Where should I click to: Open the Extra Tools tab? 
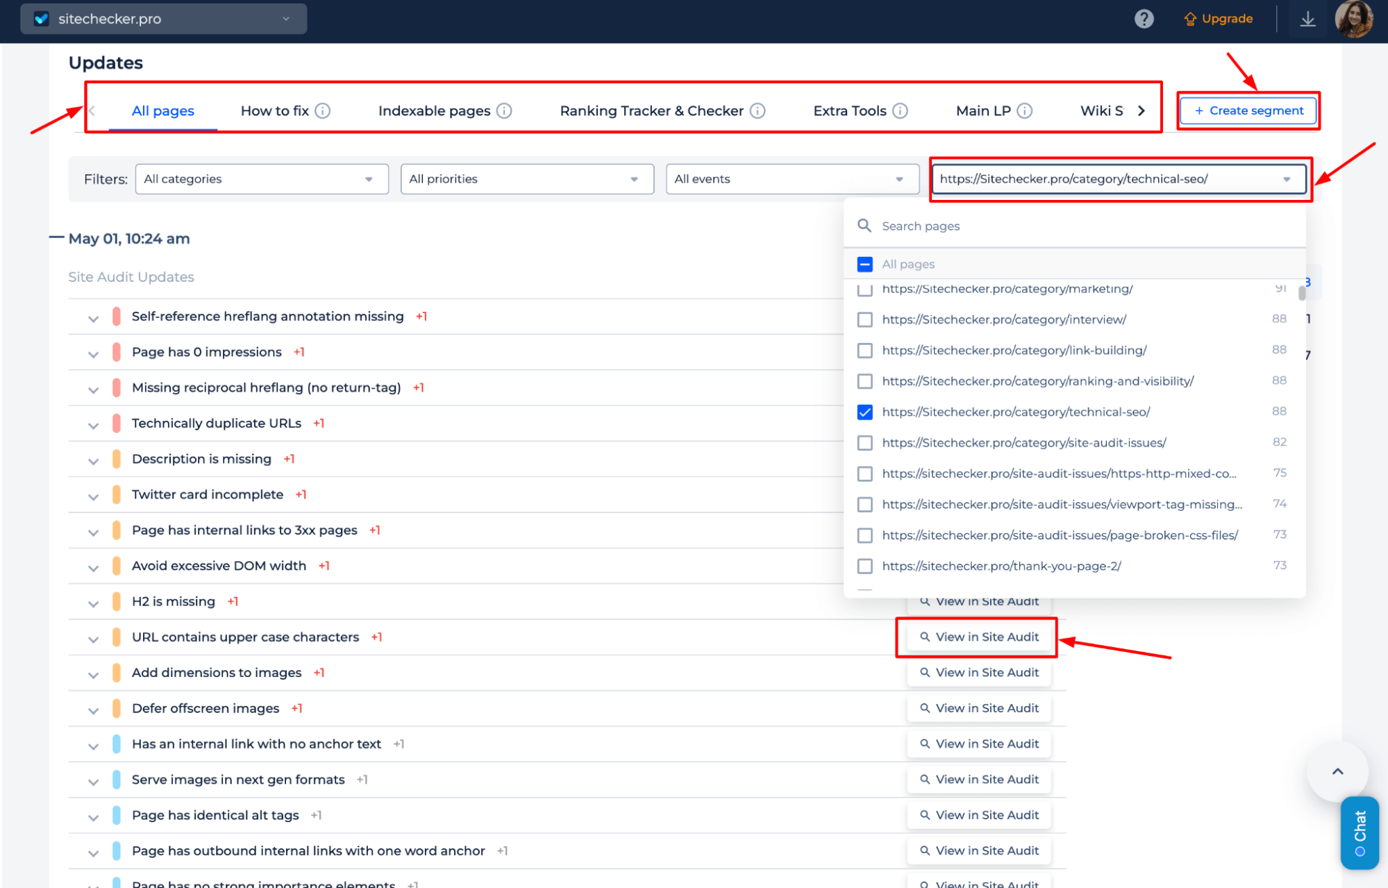[850, 111]
